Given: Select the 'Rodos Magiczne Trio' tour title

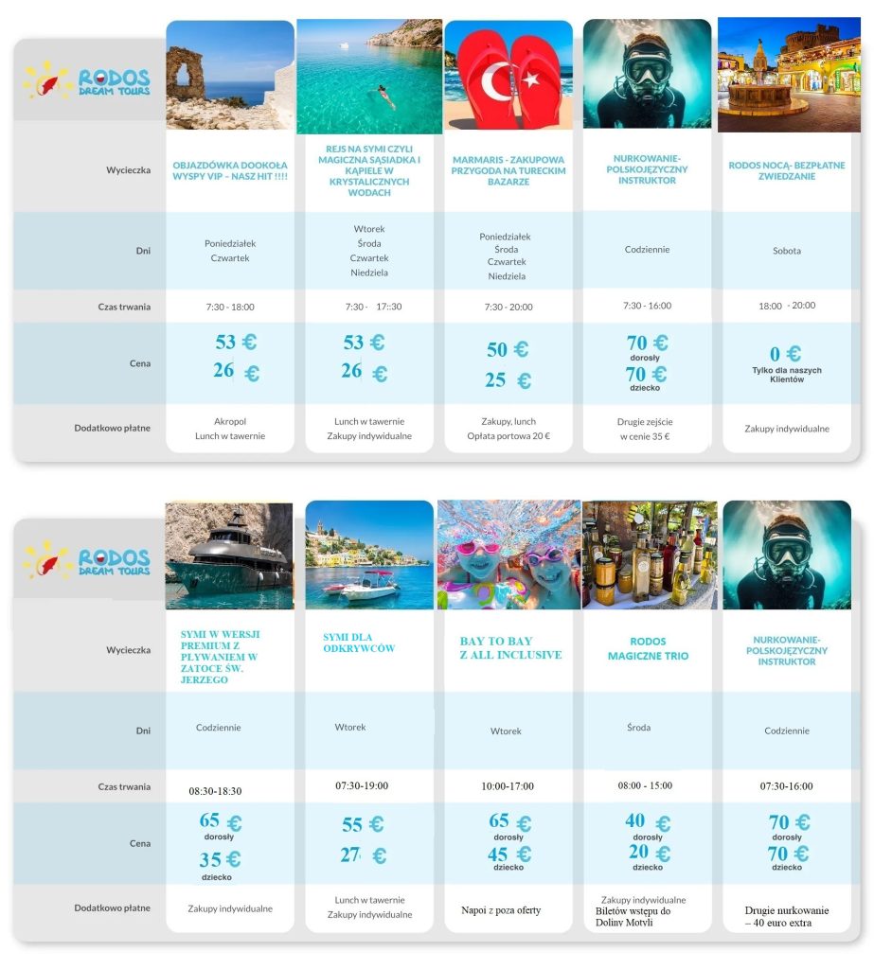Looking at the screenshot, I should coord(649,648).
